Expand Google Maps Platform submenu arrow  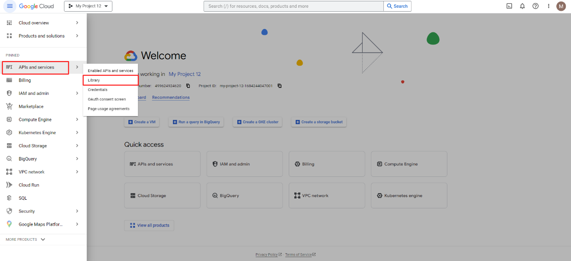(77, 224)
